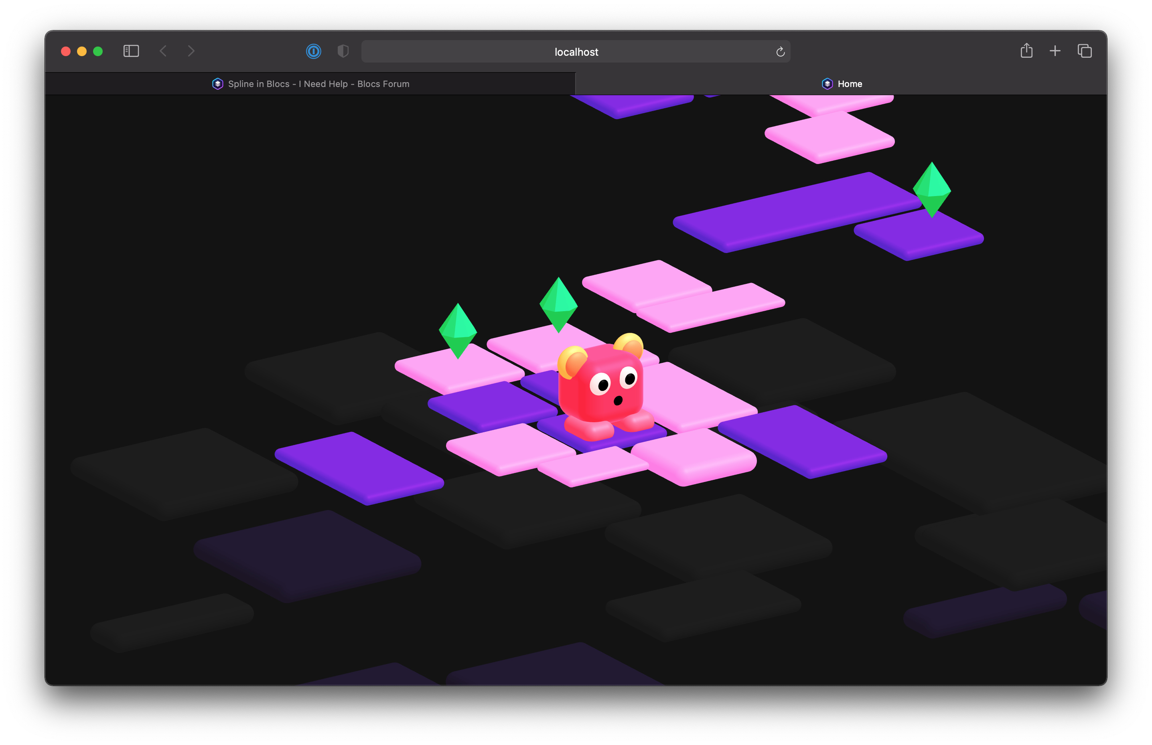Click the localhost address field
Screen dimensions: 1152x745
pos(575,52)
